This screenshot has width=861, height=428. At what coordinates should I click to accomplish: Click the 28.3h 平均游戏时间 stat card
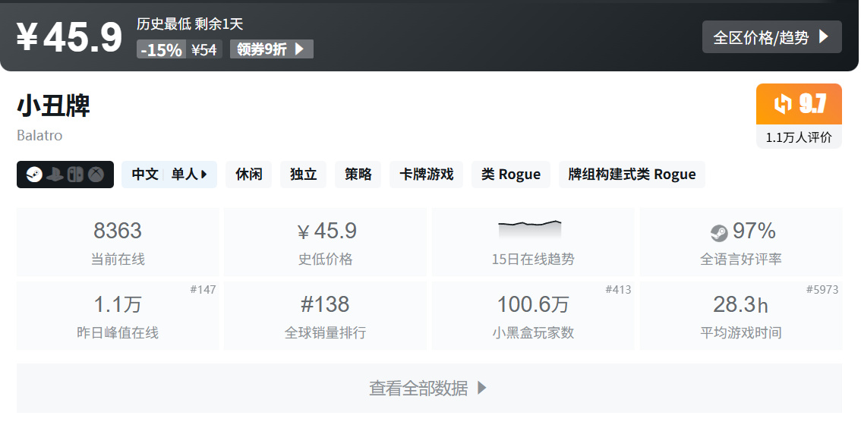coord(741,316)
